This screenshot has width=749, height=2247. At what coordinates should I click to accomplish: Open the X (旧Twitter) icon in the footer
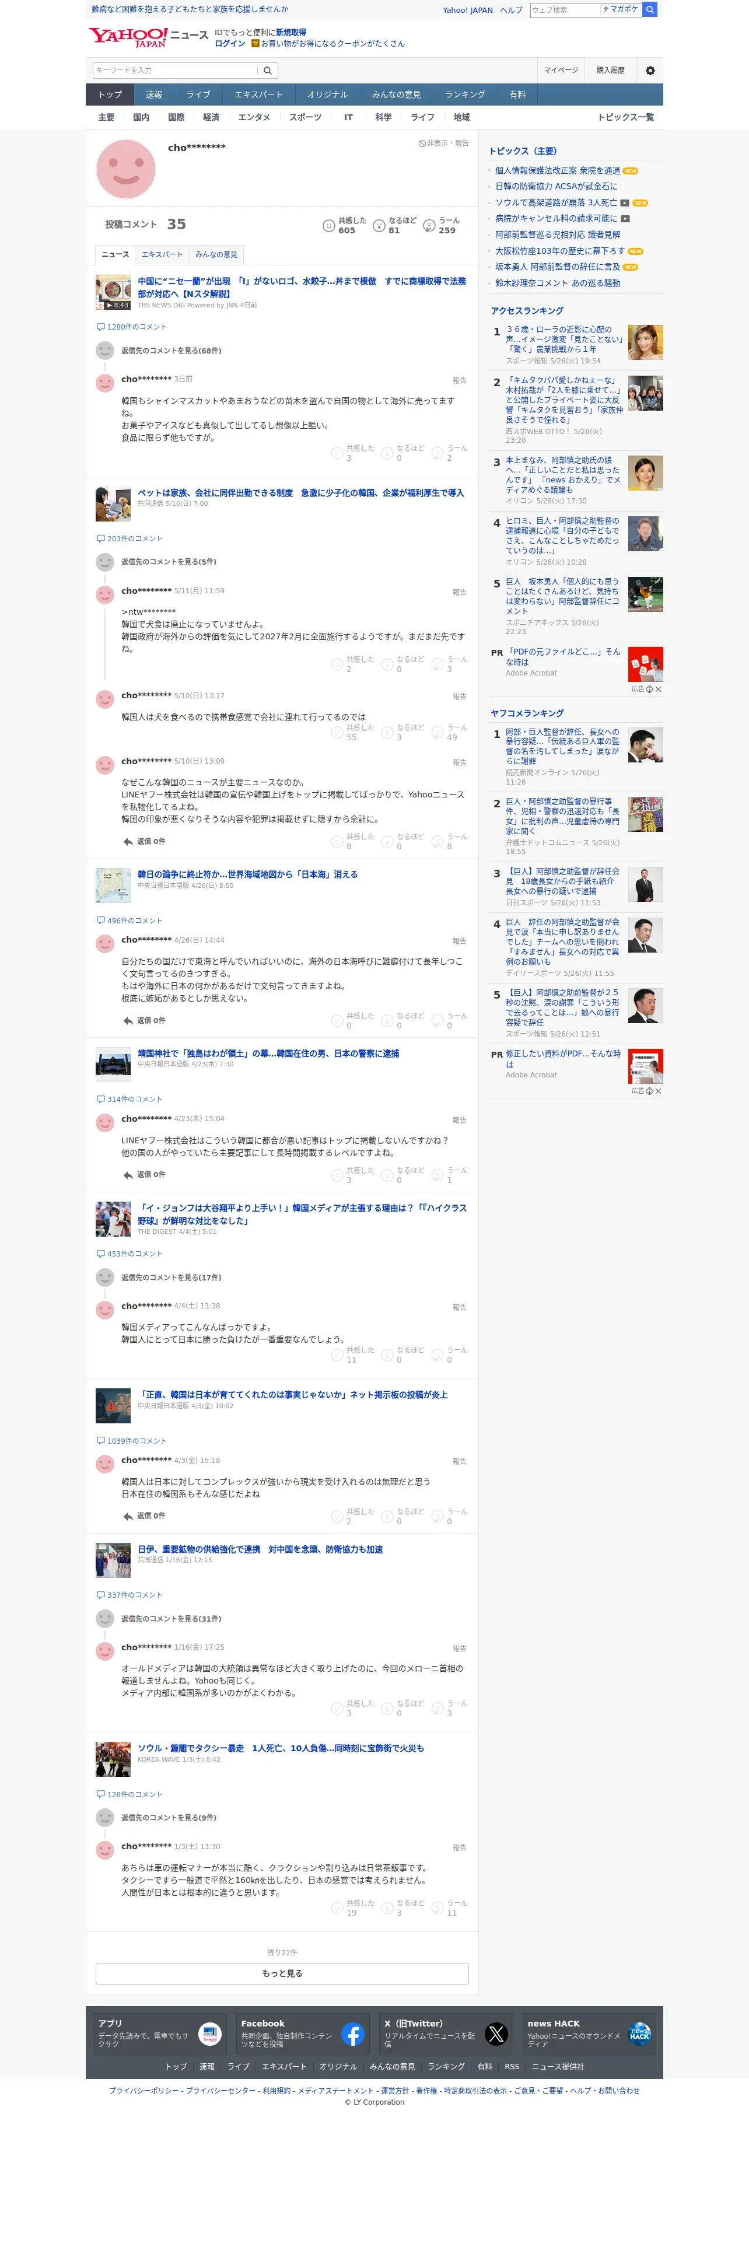click(496, 2034)
